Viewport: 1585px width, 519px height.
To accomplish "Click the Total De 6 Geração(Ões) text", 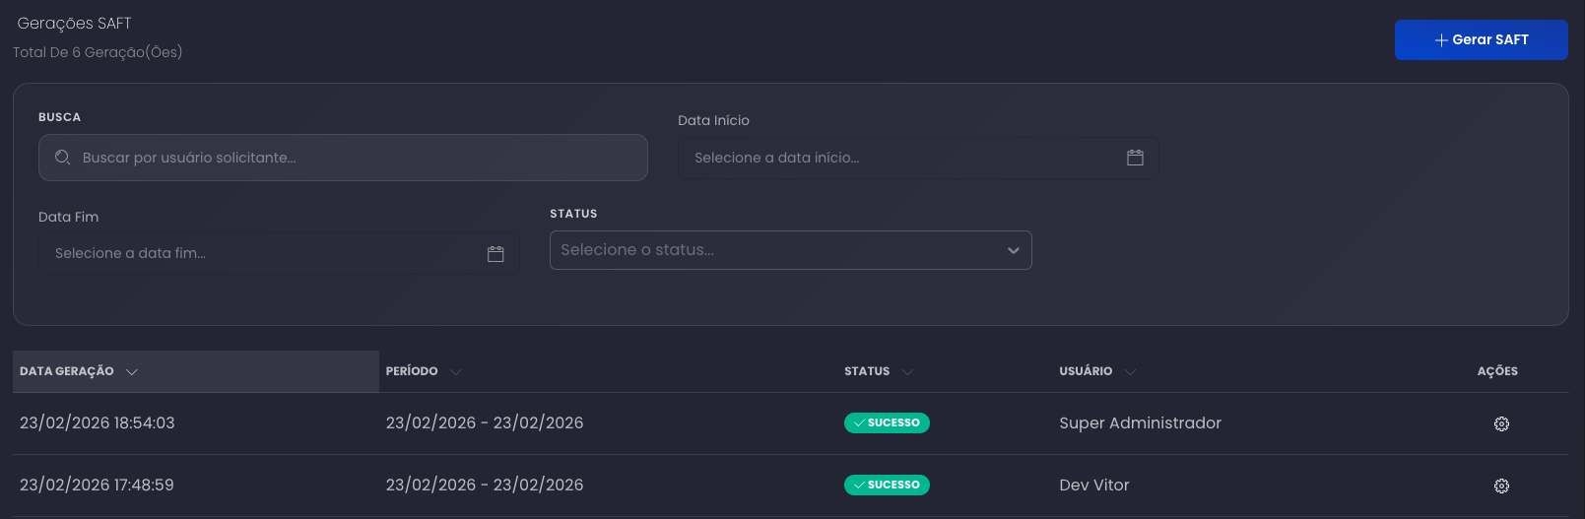I will pos(98,52).
